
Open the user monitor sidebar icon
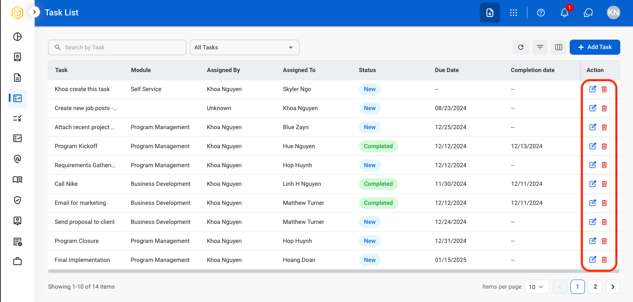[x=17, y=221]
